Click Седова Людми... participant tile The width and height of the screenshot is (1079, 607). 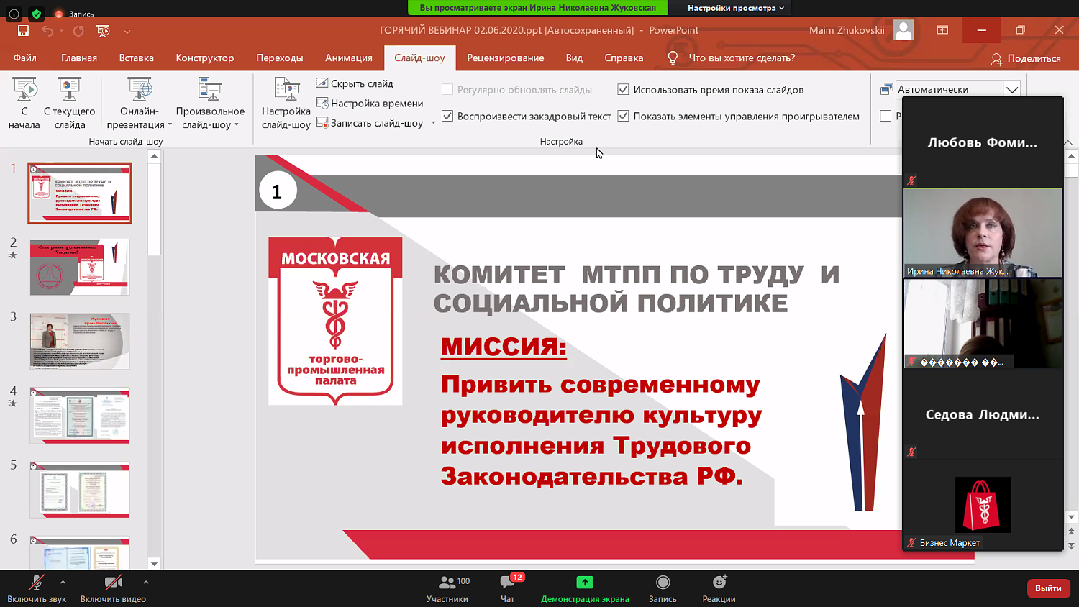pyautogui.click(x=983, y=414)
